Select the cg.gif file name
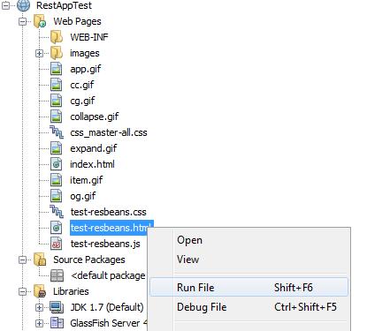 tap(82, 101)
